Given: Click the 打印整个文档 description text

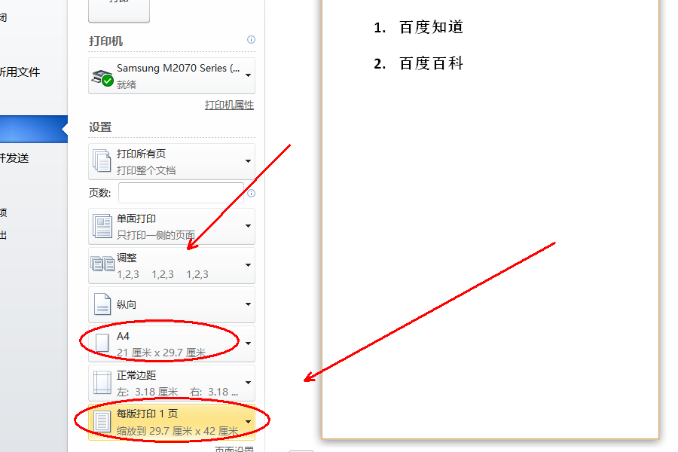Looking at the screenshot, I should [x=146, y=170].
